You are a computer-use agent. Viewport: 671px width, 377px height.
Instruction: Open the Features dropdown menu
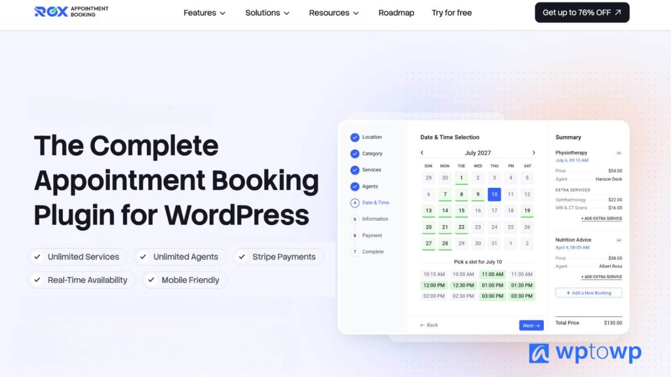click(x=204, y=13)
